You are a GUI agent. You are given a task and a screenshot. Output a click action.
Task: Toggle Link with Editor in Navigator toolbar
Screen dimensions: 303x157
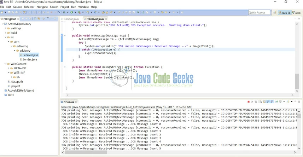39,18
